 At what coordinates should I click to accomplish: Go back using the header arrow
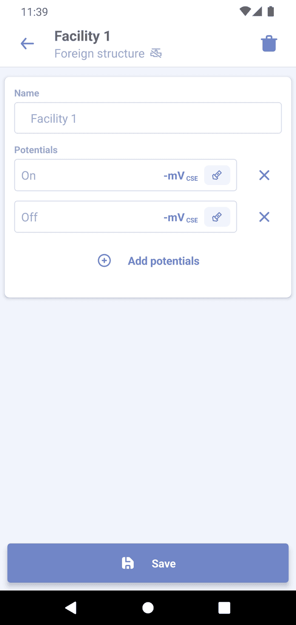pyautogui.click(x=27, y=44)
